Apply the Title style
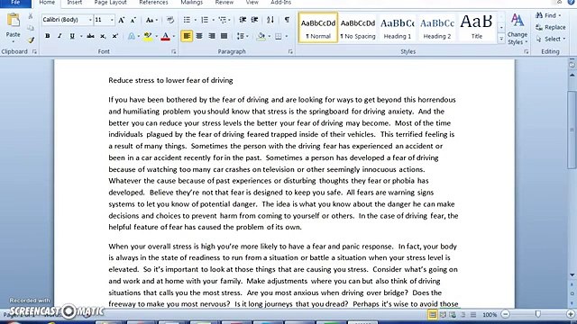This screenshot has width=577, height=324. coord(477,28)
